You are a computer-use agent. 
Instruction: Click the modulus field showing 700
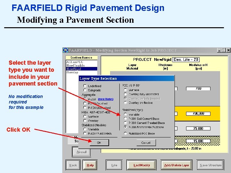(x=198, y=88)
